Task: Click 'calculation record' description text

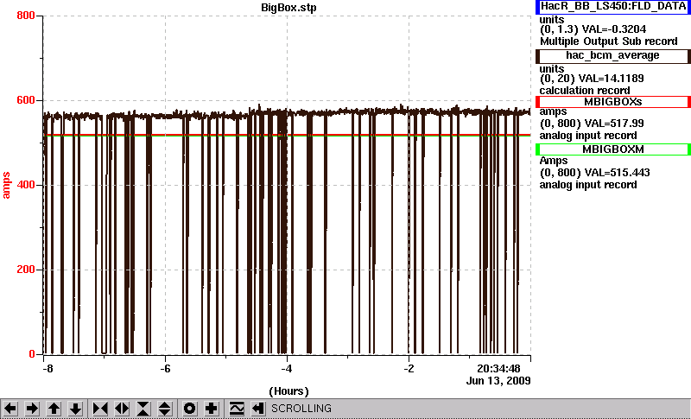Action: coord(585,91)
